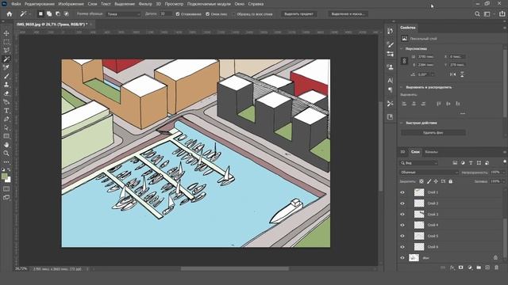Select layer Слой 6 thumbnail
This screenshot has width=508, height=285.
(419, 246)
